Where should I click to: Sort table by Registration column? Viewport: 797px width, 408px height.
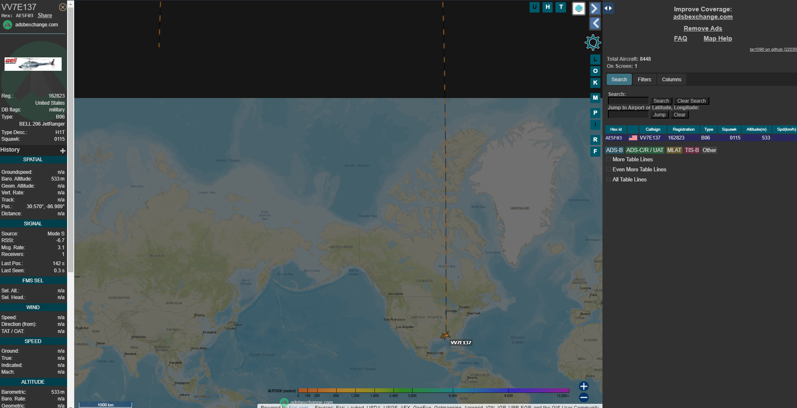pos(683,129)
